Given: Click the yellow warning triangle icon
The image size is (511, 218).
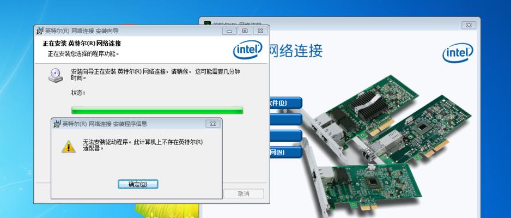Looking at the screenshot, I should coord(69,147).
